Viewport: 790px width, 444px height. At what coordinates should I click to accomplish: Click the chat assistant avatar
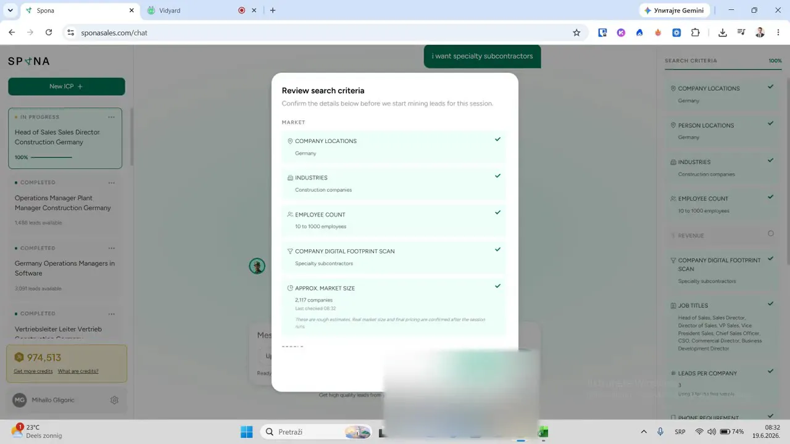pyautogui.click(x=257, y=266)
